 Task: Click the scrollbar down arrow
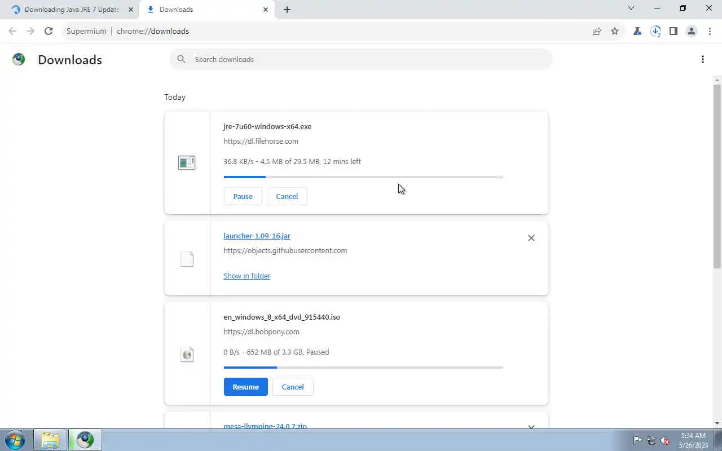tap(717, 423)
